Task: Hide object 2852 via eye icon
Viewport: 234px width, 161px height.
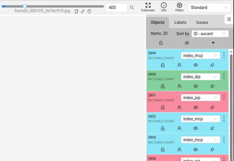Action: 196,128
